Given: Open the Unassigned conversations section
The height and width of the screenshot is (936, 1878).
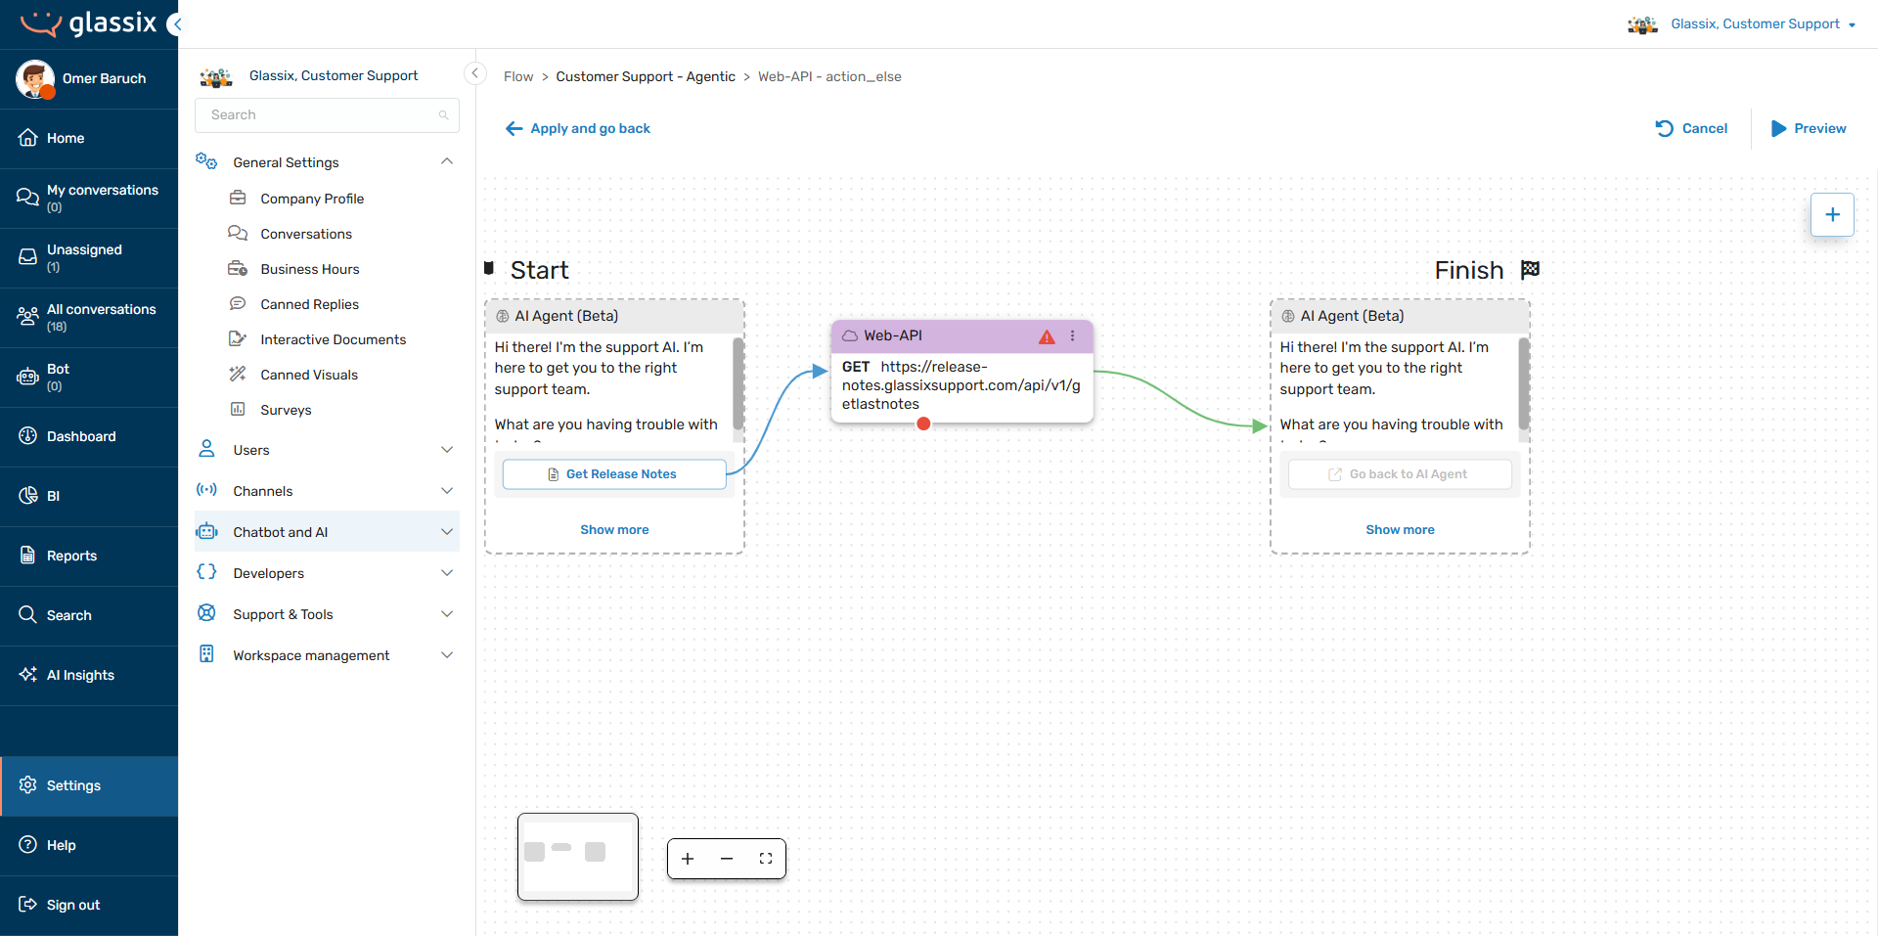Looking at the screenshot, I should (x=89, y=257).
